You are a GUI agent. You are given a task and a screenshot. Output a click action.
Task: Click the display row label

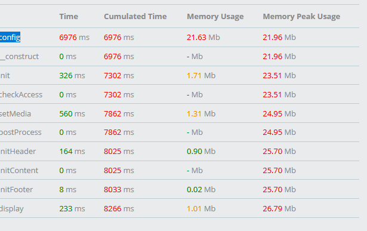pyautogui.click(x=12, y=208)
